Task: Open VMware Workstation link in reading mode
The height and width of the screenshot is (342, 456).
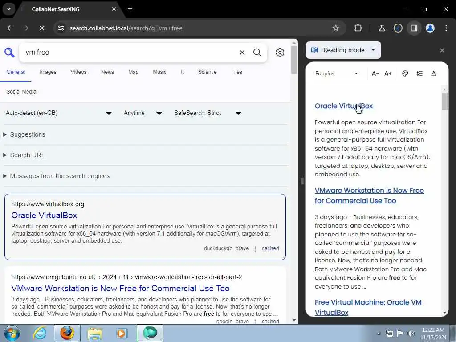Action: 369,195
